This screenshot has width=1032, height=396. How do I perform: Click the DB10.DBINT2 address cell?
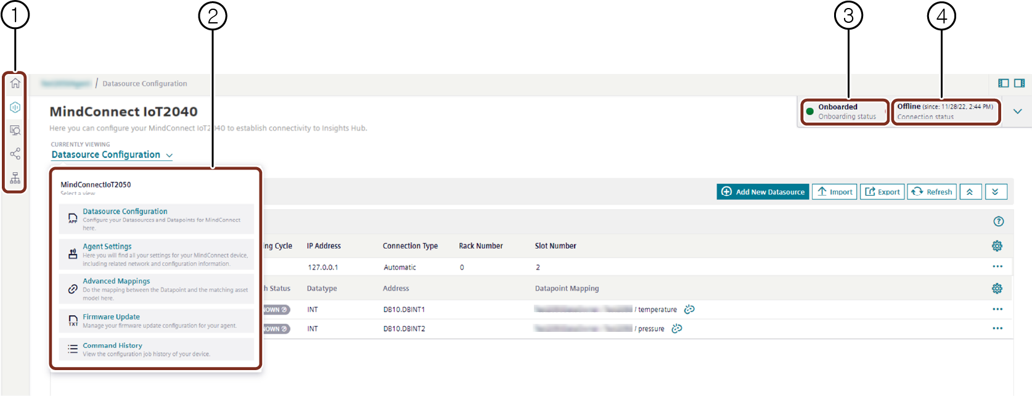pyautogui.click(x=404, y=329)
